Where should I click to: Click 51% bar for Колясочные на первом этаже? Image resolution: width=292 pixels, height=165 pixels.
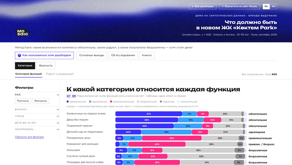pos(149,114)
